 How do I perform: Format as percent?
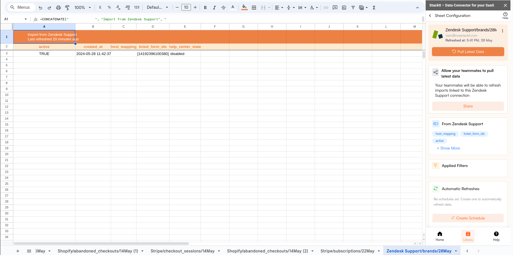109,8
